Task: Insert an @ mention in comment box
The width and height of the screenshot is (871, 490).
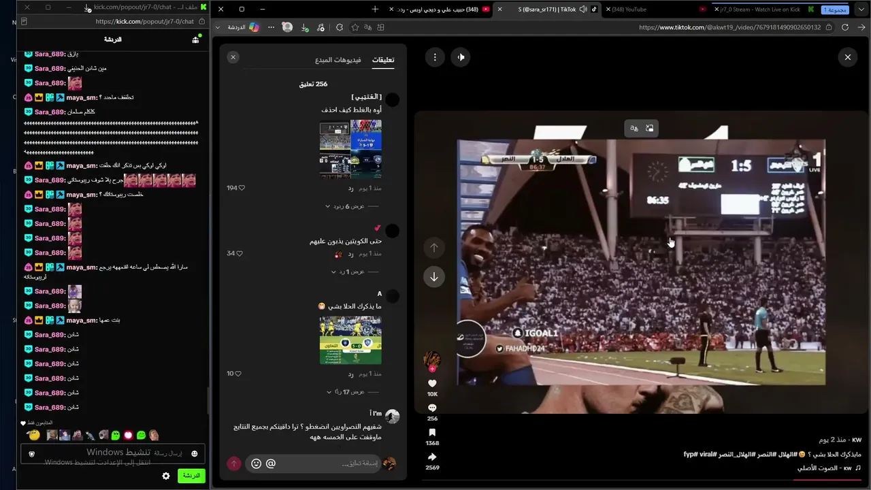Action: [271, 463]
